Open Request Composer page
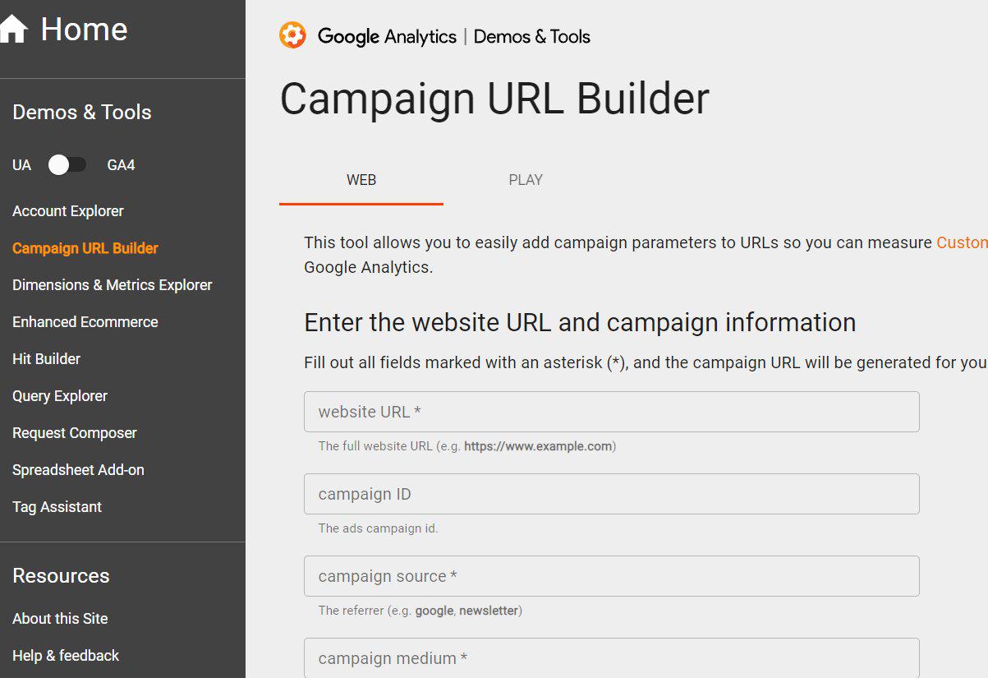 coord(75,433)
